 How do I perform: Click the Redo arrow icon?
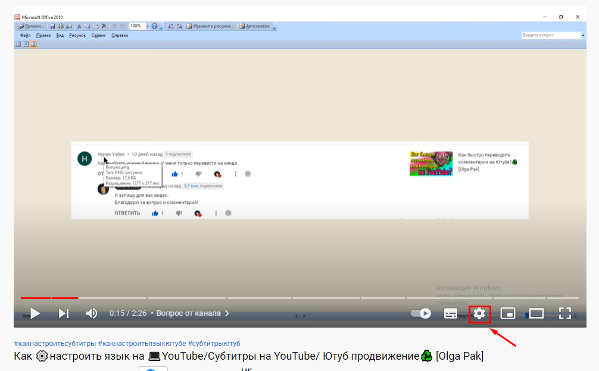coord(122,26)
